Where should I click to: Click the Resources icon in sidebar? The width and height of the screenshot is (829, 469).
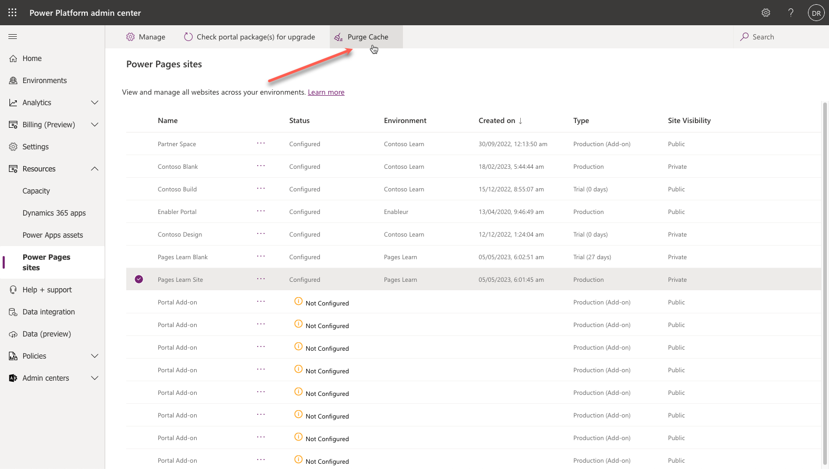tap(13, 169)
